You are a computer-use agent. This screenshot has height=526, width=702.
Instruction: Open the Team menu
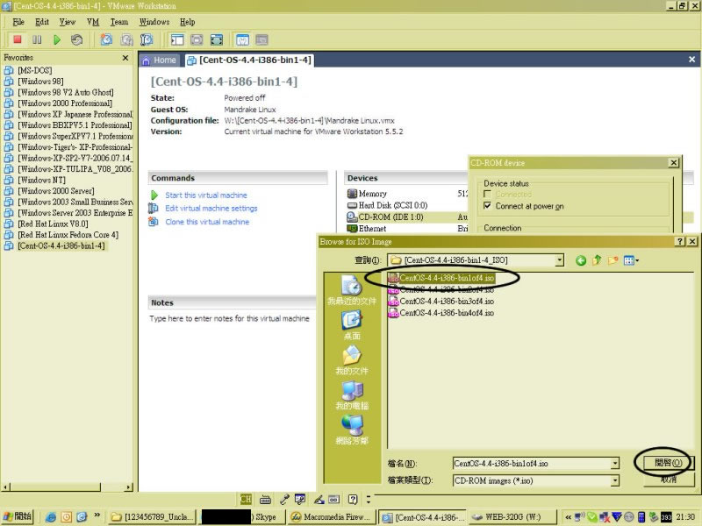pos(119,22)
